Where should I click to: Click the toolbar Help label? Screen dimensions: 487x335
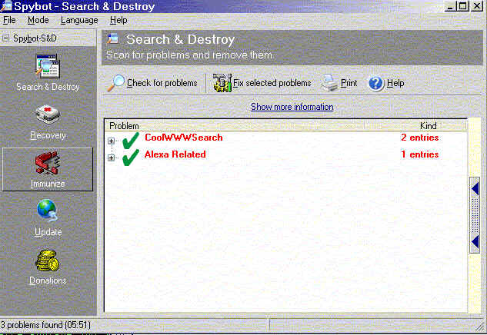[x=395, y=83]
